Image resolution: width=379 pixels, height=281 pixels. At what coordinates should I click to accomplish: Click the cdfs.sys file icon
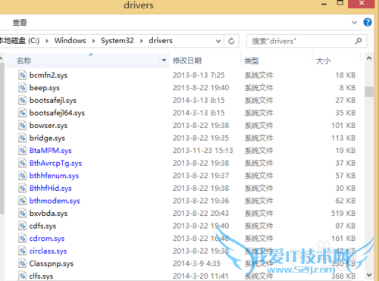[x=22, y=226]
